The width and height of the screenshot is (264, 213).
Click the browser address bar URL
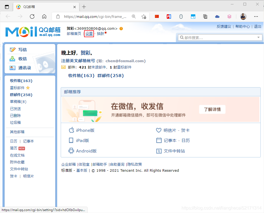(x=95, y=17)
